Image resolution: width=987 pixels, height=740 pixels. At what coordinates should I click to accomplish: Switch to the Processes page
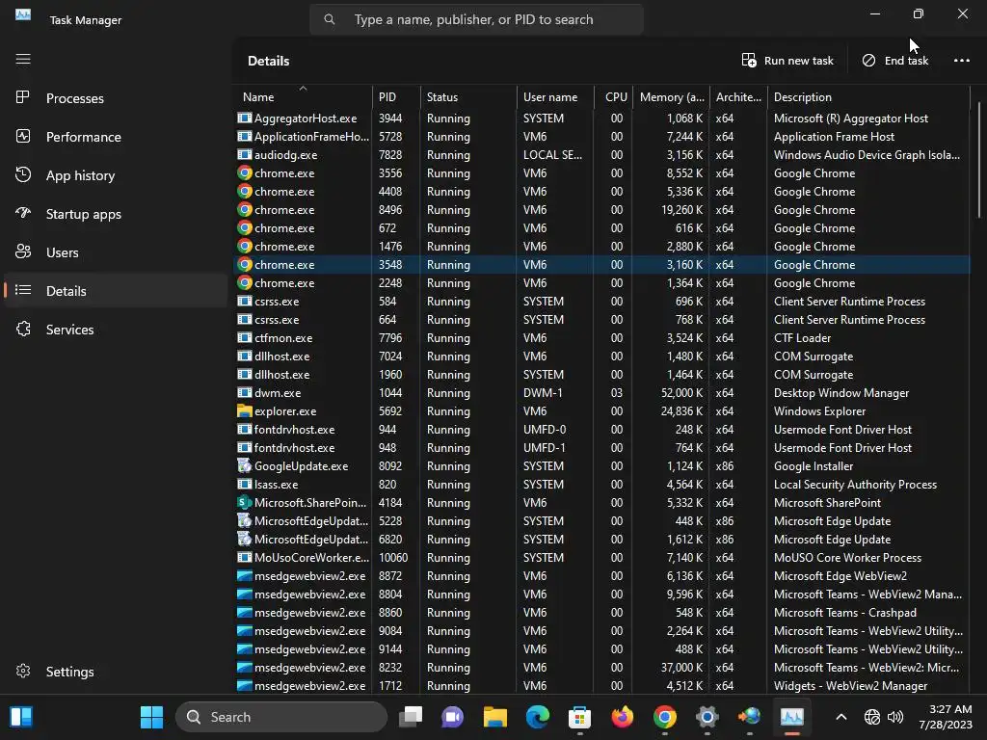click(116, 98)
